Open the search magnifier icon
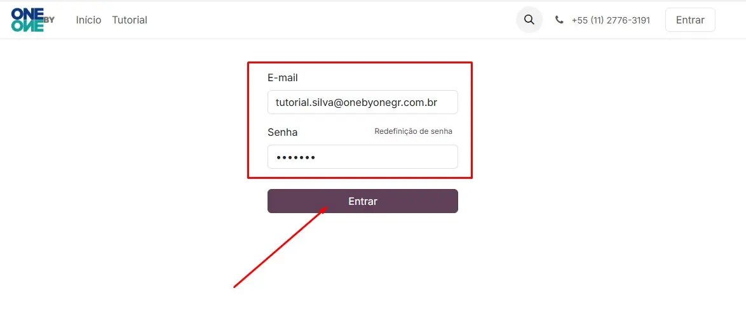This screenshot has width=746, height=333. pyautogui.click(x=529, y=20)
